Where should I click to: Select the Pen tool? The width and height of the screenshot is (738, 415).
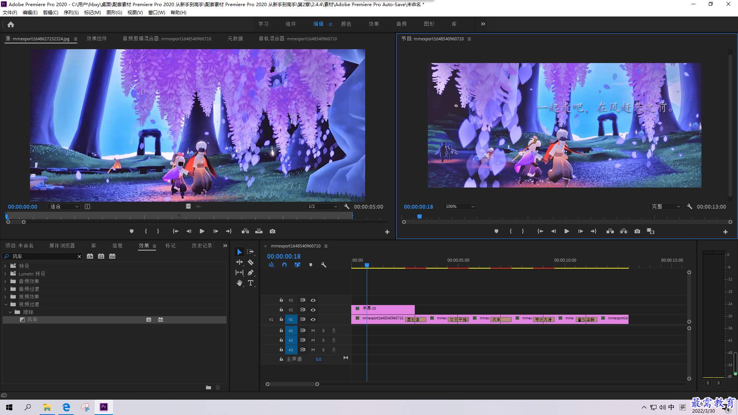pyautogui.click(x=250, y=272)
